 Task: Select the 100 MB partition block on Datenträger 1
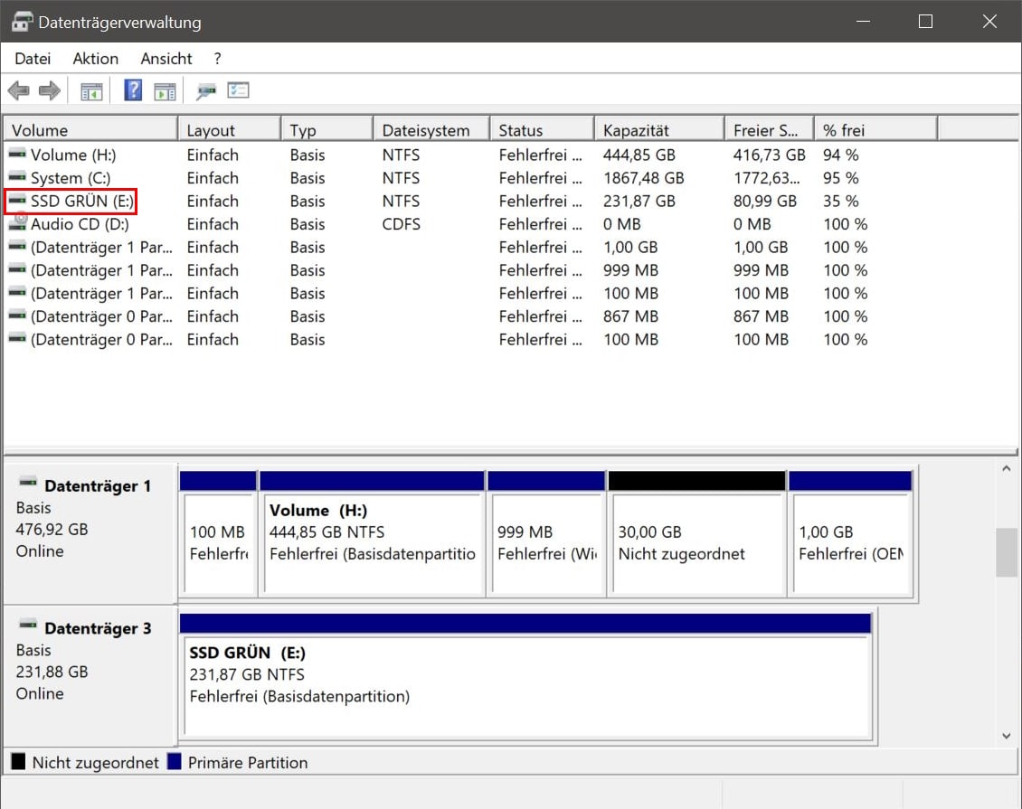point(218,533)
